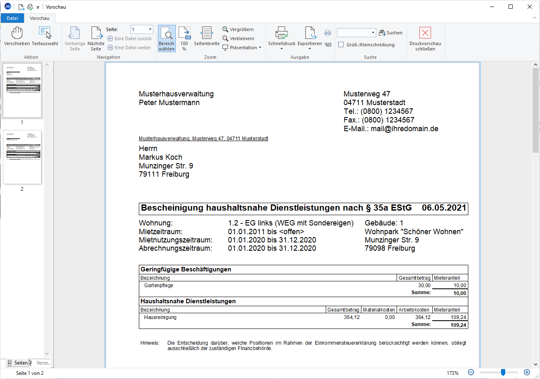The width and height of the screenshot is (540, 379).
Task: Click the 109,24 Summe value
Action: tap(458, 325)
